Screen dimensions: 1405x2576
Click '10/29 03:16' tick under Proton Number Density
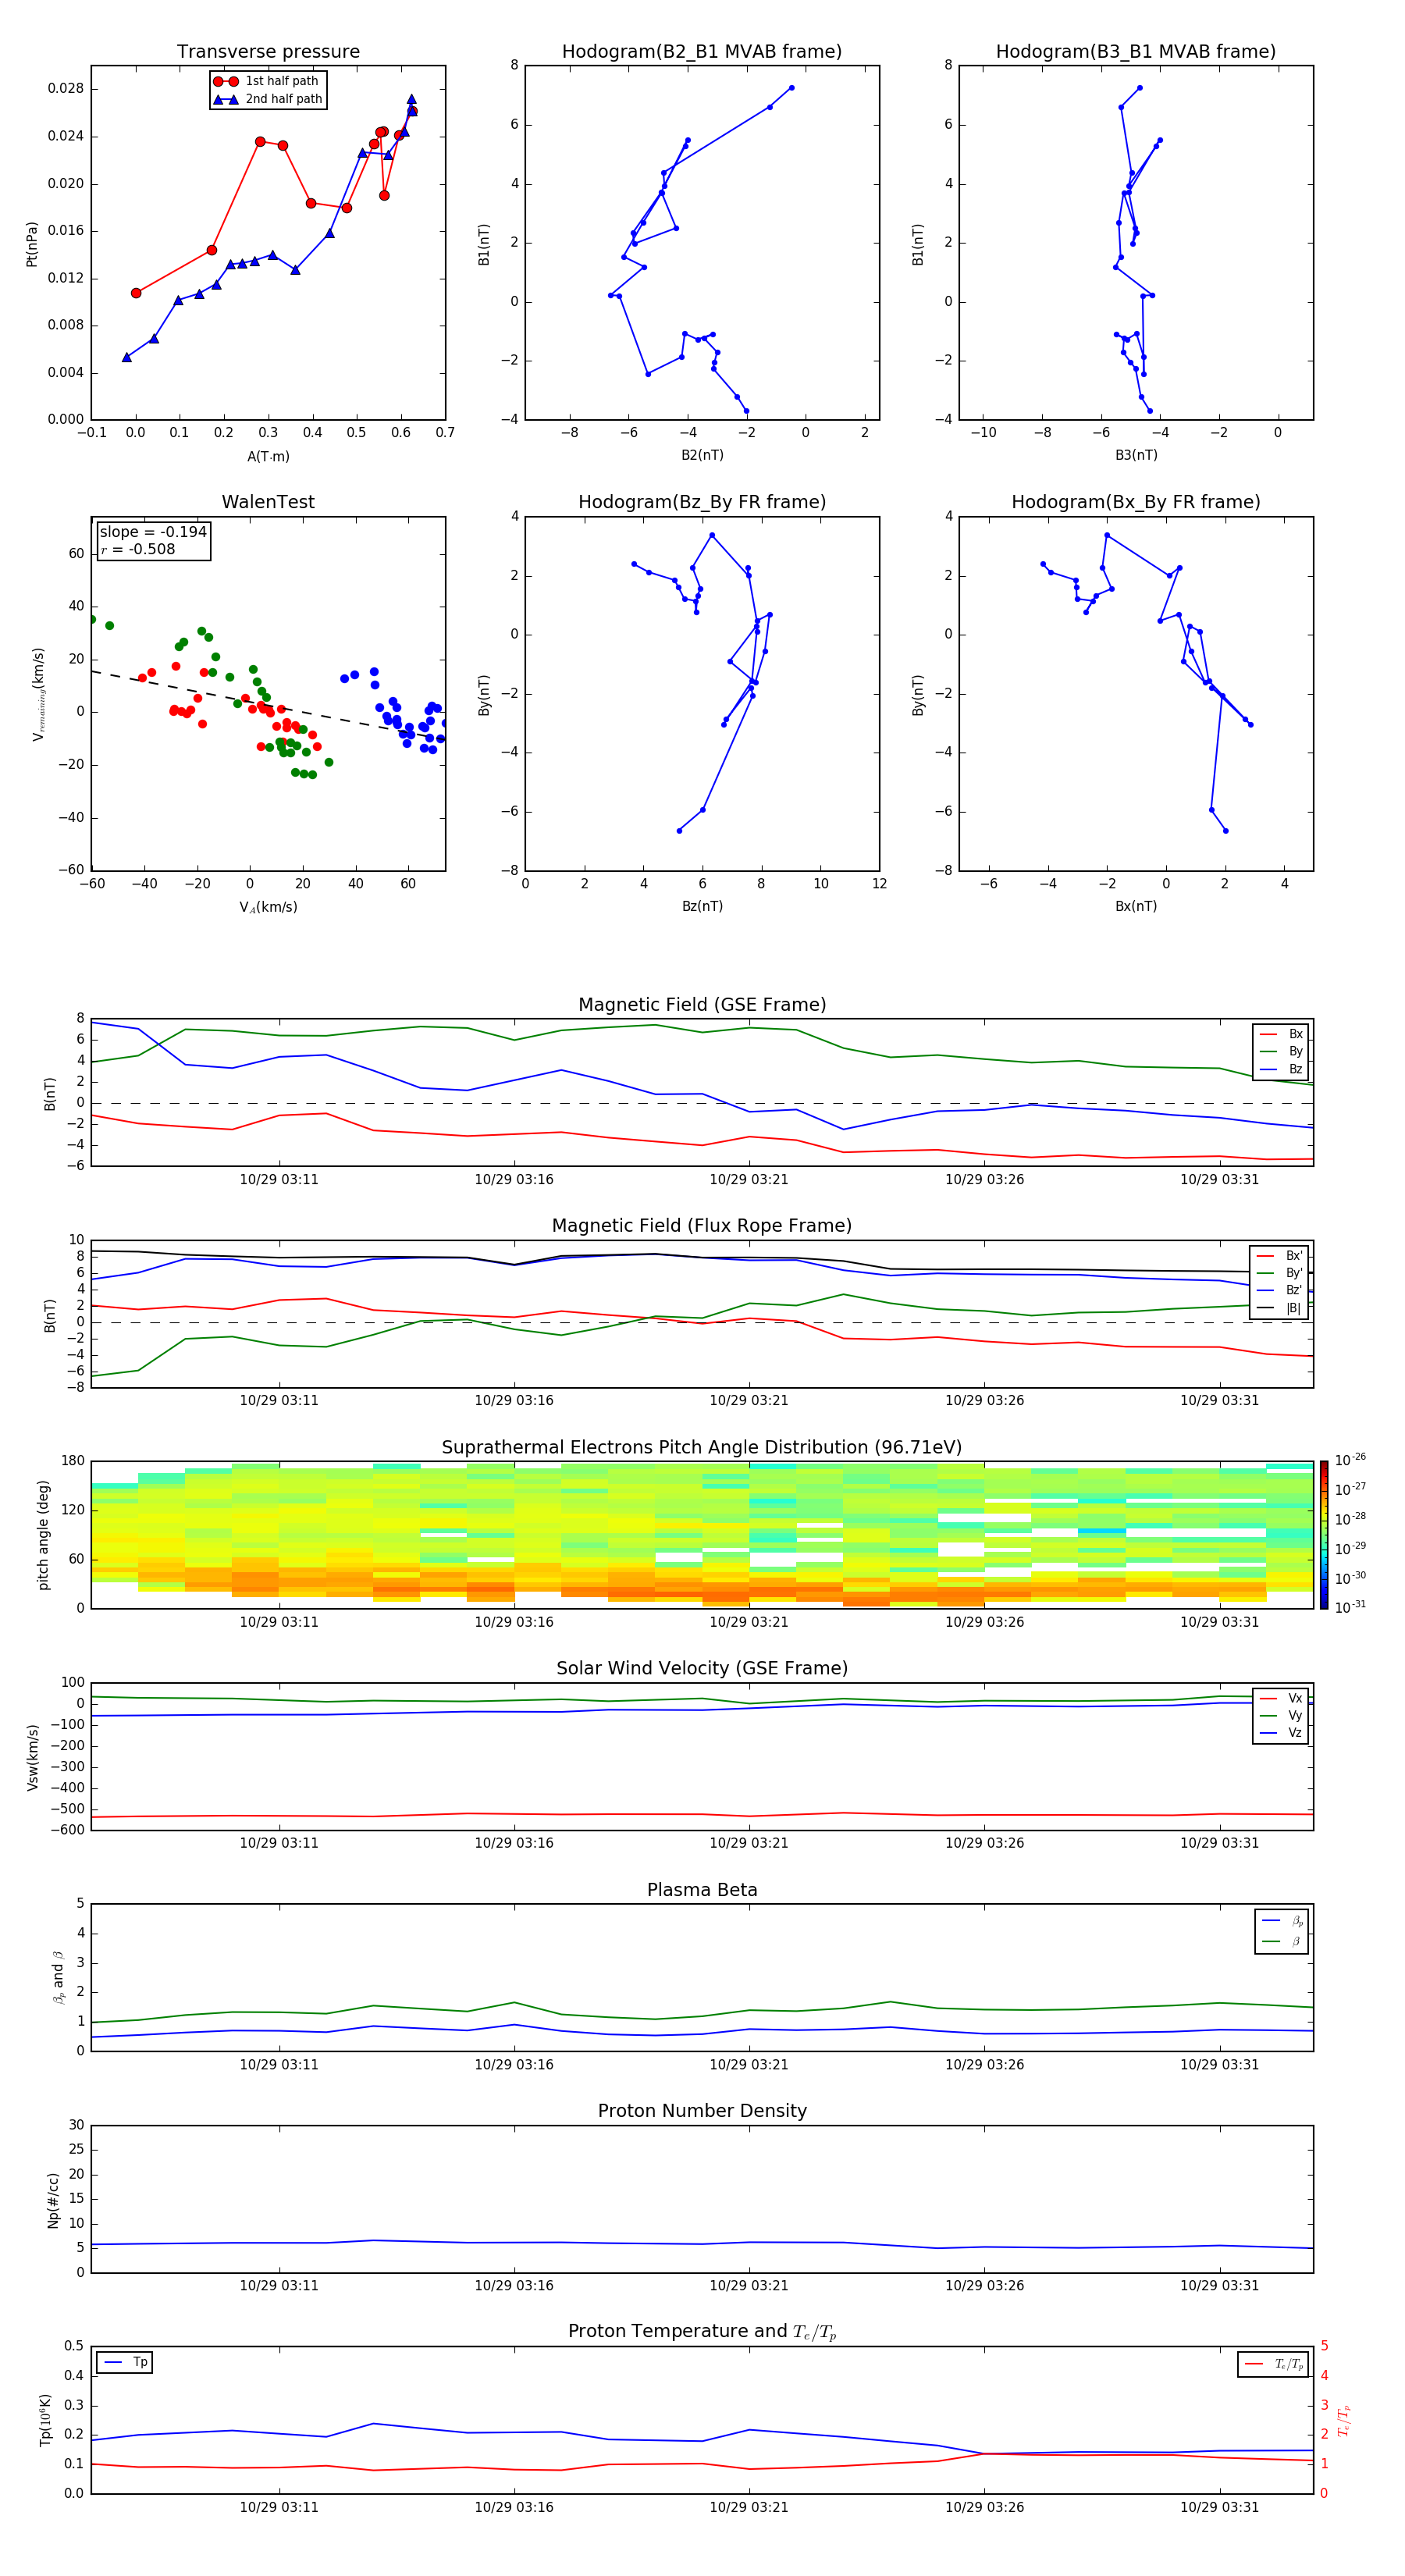pos(514,2285)
